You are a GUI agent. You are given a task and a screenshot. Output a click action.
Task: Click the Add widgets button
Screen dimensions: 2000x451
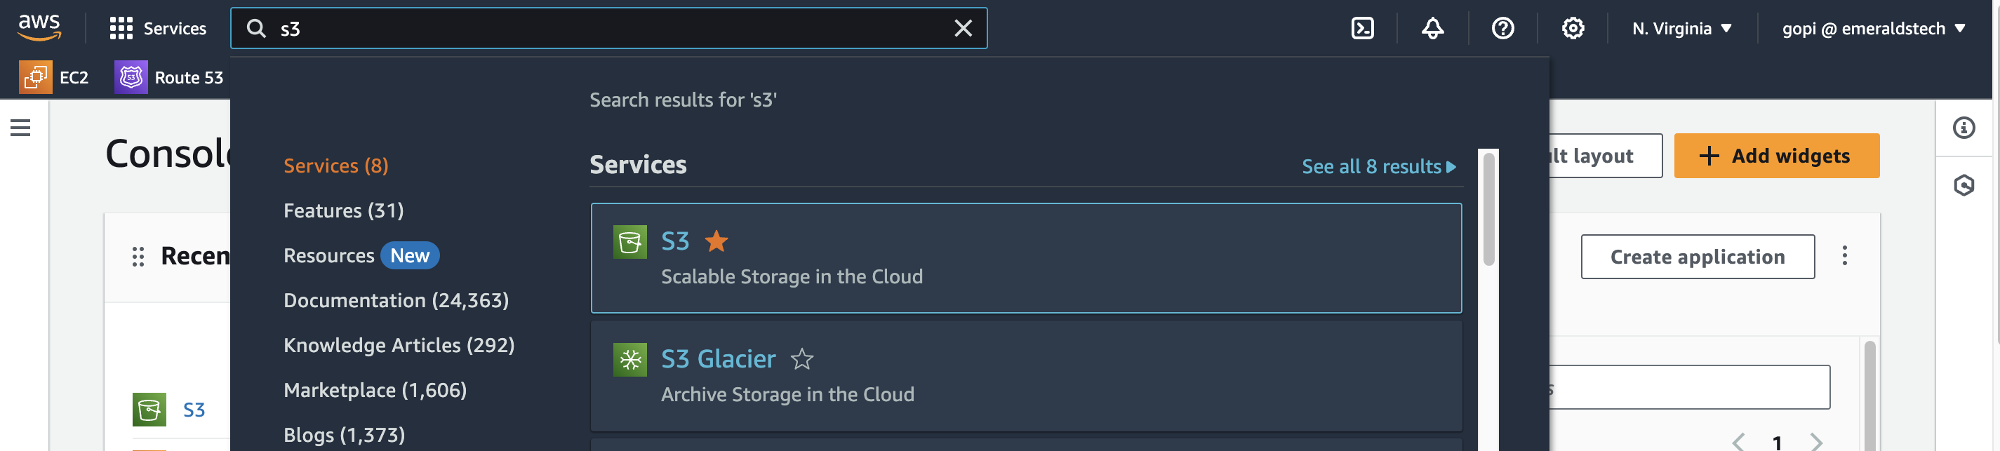1775,156
